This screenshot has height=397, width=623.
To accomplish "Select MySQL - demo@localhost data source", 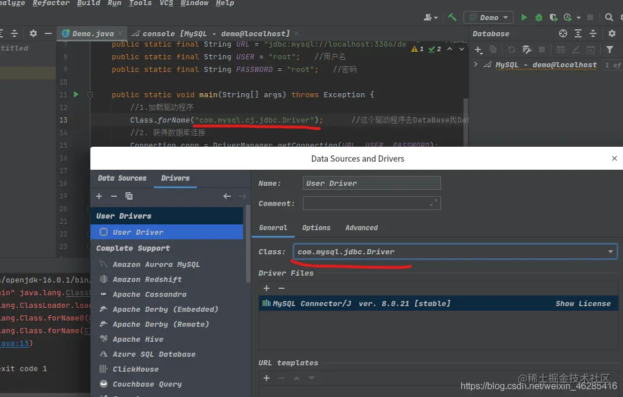I will pos(546,64).
